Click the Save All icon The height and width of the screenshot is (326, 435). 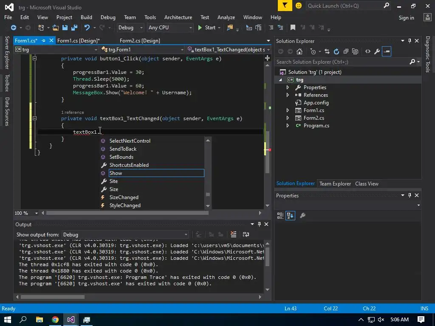tap(74, 28)
